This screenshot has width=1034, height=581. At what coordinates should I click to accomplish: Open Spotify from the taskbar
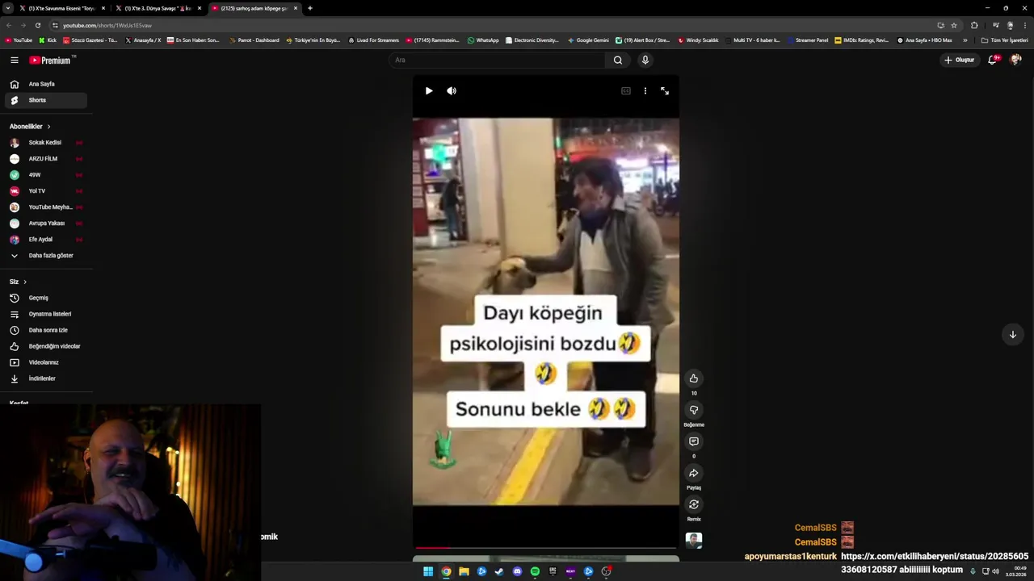(x=535, y=571)
